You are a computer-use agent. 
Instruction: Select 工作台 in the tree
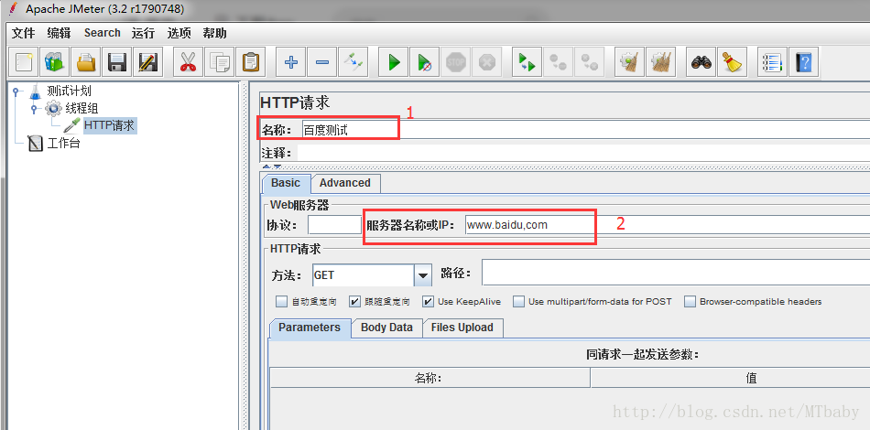[x=63, y=144]
